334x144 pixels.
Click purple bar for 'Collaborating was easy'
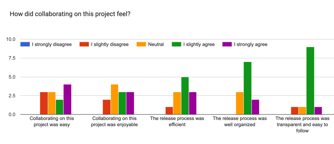pos(68,100)
